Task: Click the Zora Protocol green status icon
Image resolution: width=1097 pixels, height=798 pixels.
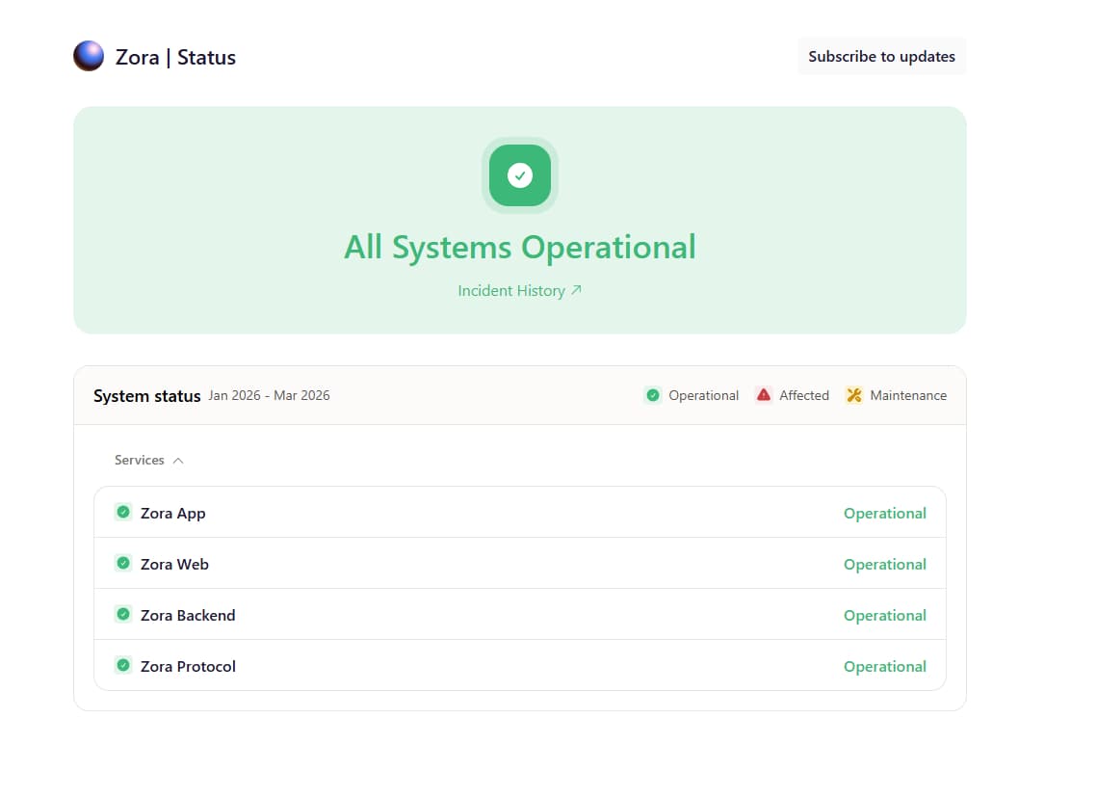Action: (x=123, y=665)
